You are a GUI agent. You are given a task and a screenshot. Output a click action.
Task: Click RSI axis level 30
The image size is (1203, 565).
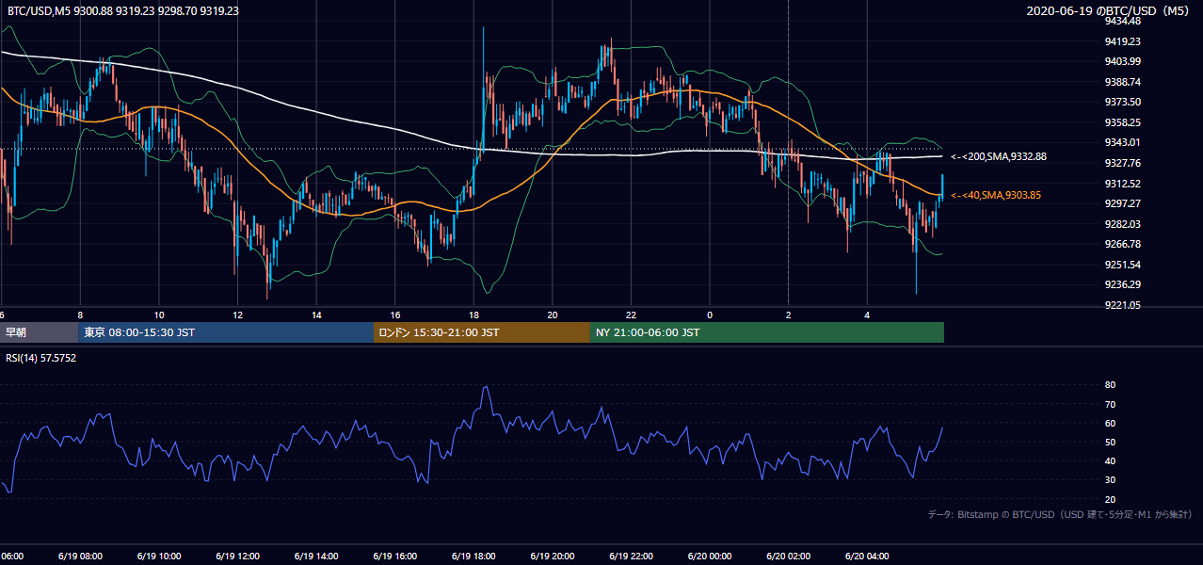pyautogui.click(x=1110, y=480)
